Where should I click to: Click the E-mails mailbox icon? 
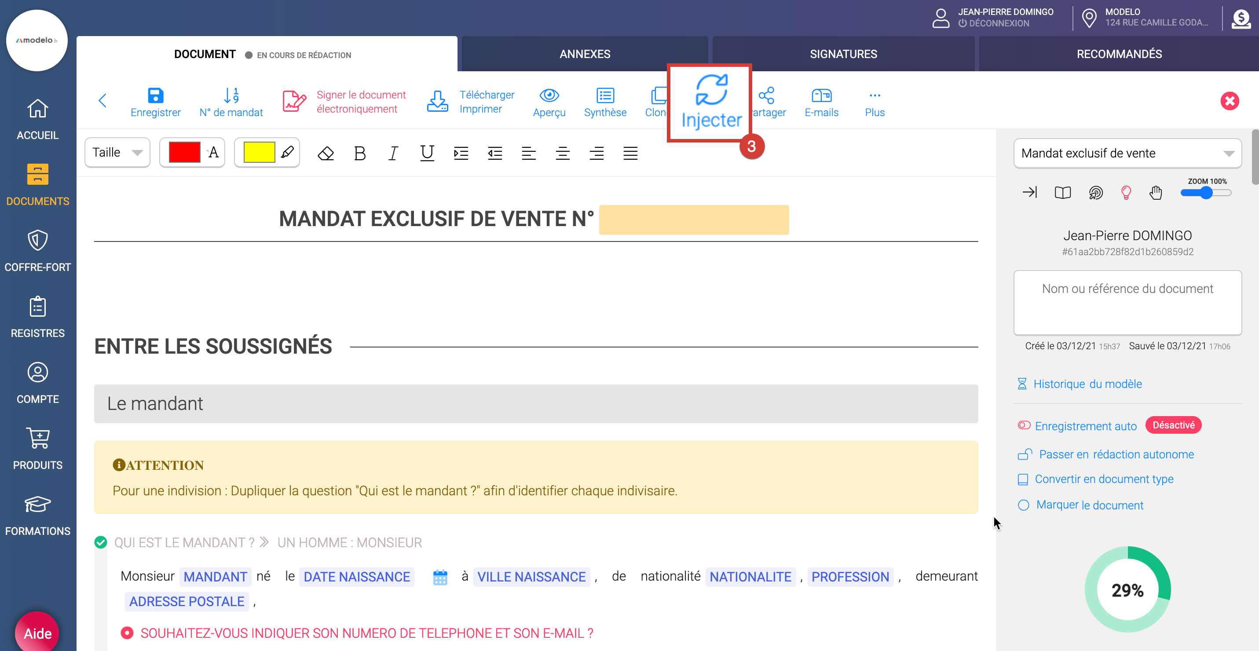[821, 95]
